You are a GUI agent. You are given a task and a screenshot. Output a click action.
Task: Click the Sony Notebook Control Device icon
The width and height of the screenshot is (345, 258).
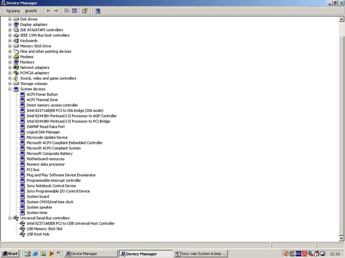(x=22, y=186)
